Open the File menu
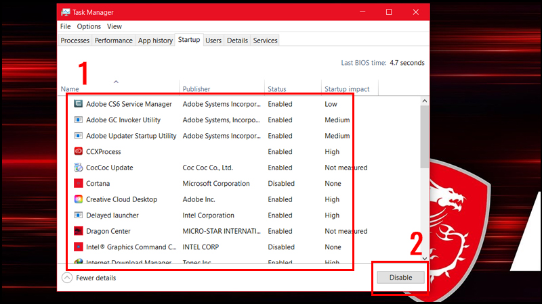The height and width of the screenshot is (304, 542). click(x=65, y=26)
